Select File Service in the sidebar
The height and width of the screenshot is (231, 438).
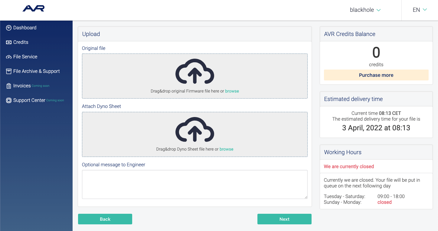[x=25, y=57]
